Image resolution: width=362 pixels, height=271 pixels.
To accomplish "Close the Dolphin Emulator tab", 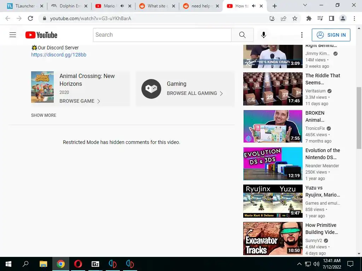I will click(x=86, y=6).
